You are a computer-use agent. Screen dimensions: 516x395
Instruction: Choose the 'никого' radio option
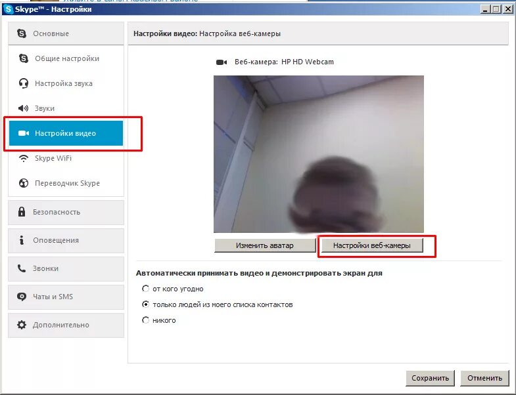click(x=145, y=320)
